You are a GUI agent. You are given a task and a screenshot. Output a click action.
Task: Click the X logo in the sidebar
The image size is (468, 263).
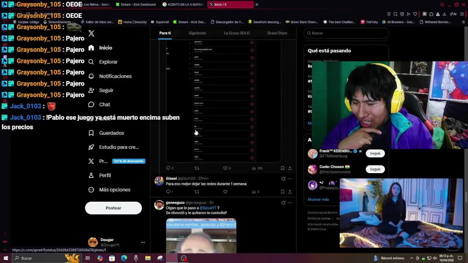(91, 33)
